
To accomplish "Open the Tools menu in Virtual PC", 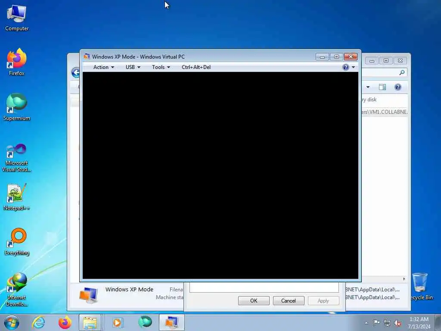I will coord(161,67).
